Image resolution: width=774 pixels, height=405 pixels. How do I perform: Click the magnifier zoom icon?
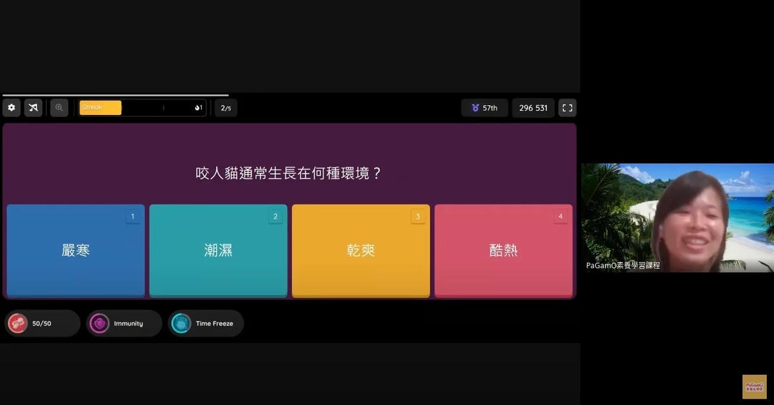coord(59,108)
